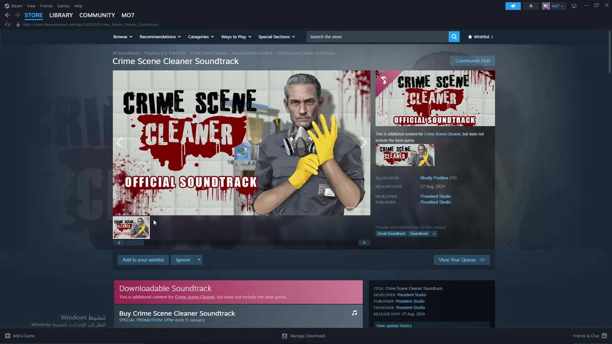The image size is (612, 344).
Task: Show next screenshot with right arrow overlay
Action: (x=363, y=142)
